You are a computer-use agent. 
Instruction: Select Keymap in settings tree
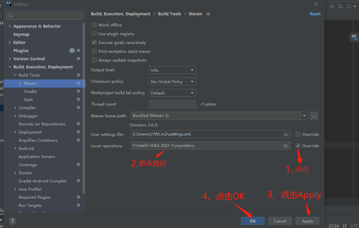pos(21,34)
